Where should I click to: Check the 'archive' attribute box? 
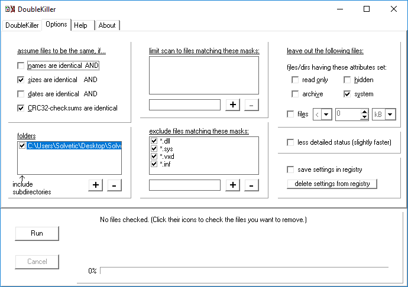pyautogui.click(x=295, y=94)
